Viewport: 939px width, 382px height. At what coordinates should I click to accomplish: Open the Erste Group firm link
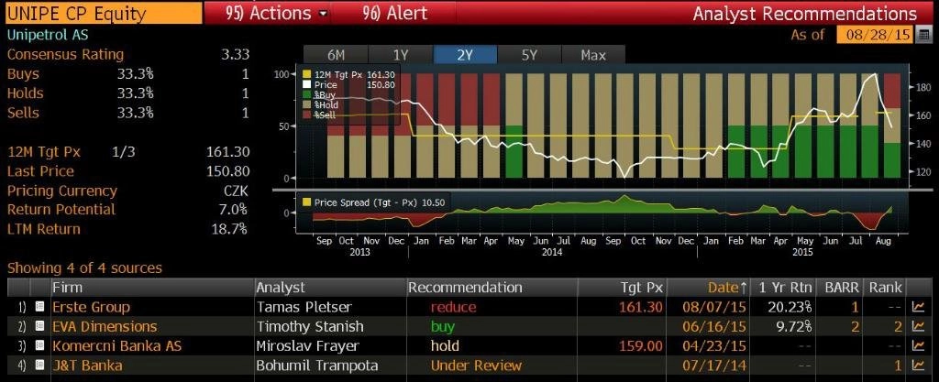[x=91, y=307]
